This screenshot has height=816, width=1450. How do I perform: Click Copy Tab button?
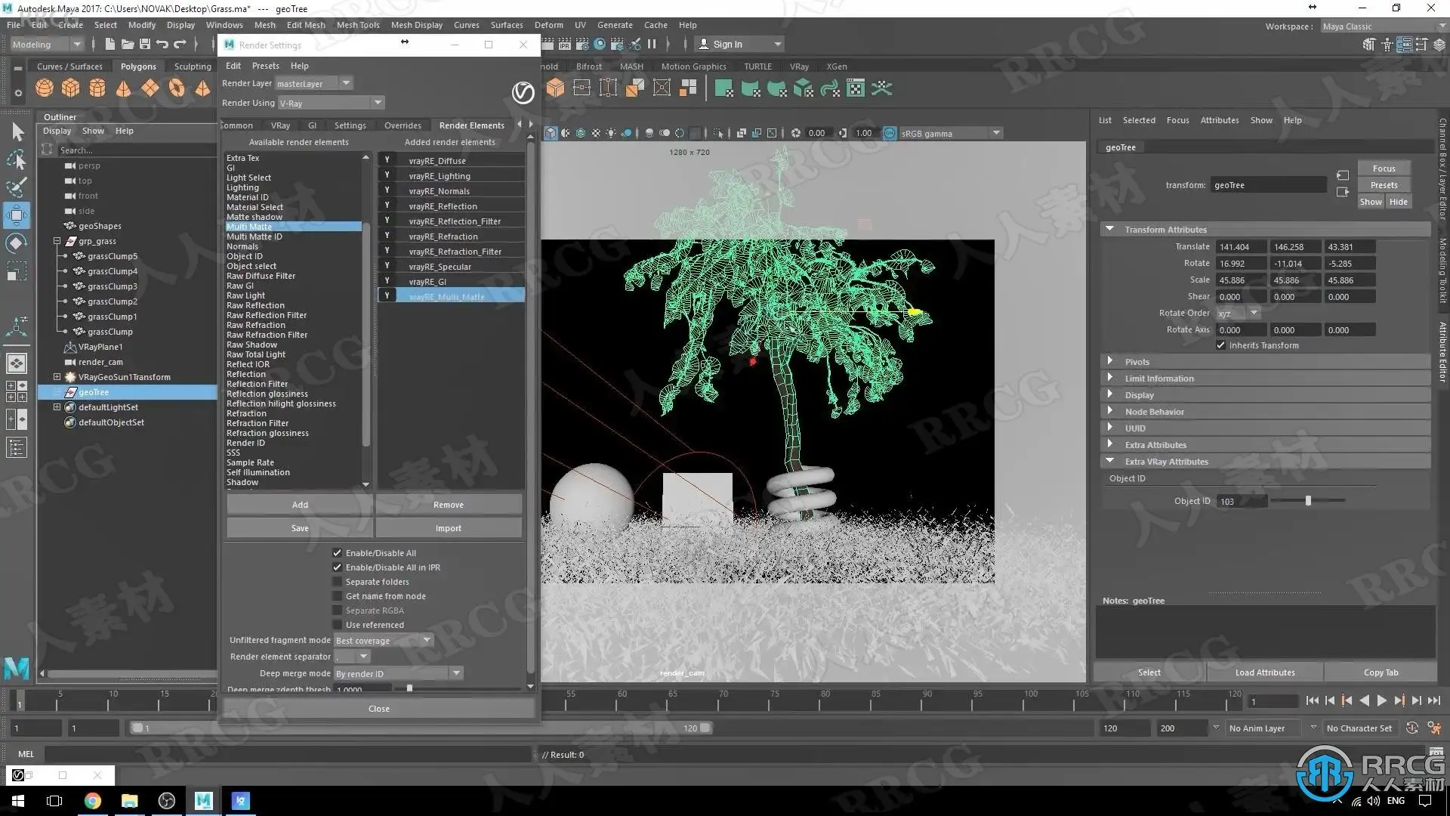[1381, 672]
